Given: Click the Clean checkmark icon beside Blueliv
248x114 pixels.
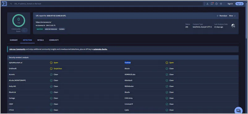Looking at the screenshot, I should tap(167, 92).
